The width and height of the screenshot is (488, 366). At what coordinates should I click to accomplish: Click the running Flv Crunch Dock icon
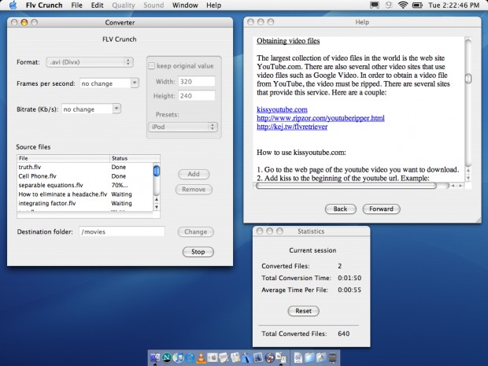click(281, 358)
